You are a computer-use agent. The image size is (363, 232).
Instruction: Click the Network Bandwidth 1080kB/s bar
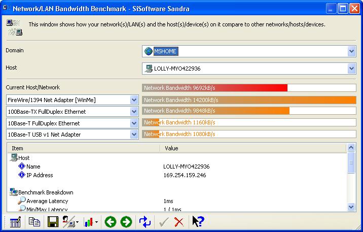(249, 134)
